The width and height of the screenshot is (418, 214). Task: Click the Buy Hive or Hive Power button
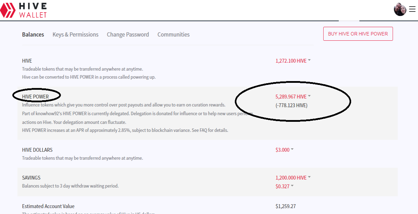click(x=358, y=34)
